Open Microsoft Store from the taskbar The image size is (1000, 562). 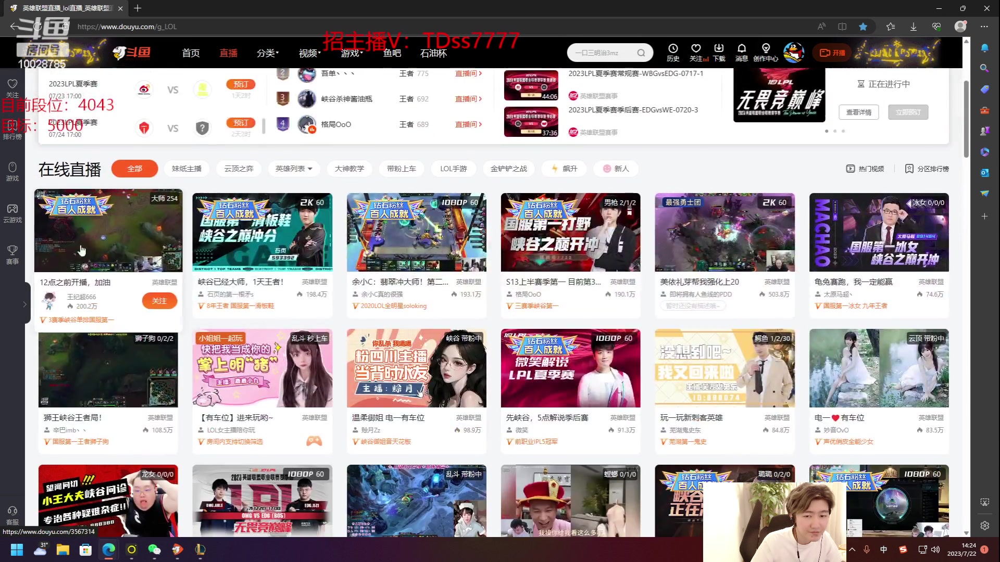point(85,550)
